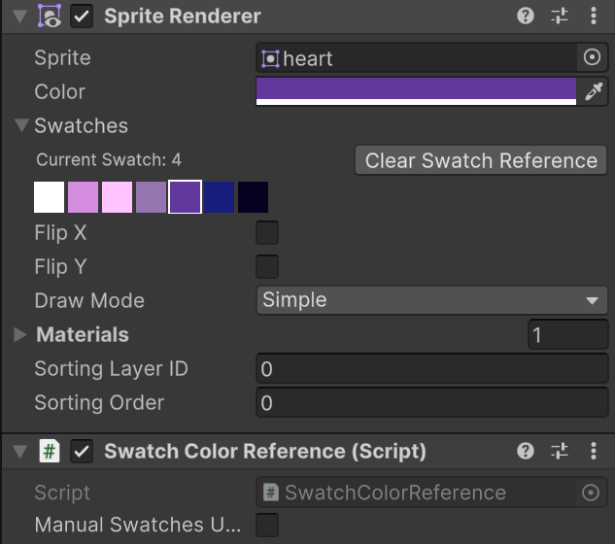This screenshot has width=615, height=544.
Task: Open Swatch Color Reference help icon
Action: (526, 451)
